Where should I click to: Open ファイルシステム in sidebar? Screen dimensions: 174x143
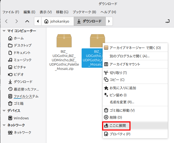click(26, 96)
